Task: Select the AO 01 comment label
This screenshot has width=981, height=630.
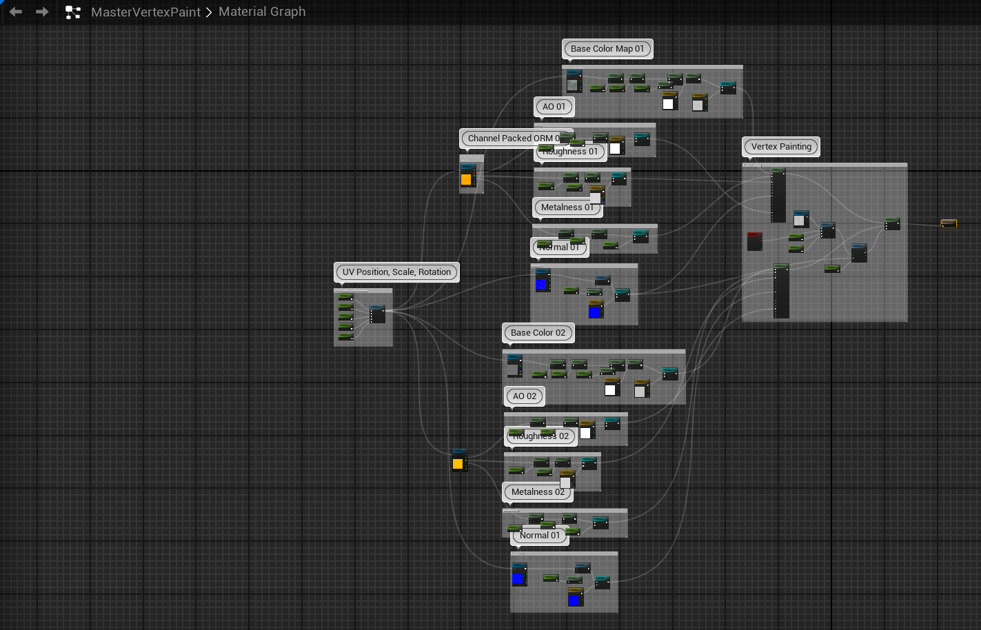Action: click(554, 107)
